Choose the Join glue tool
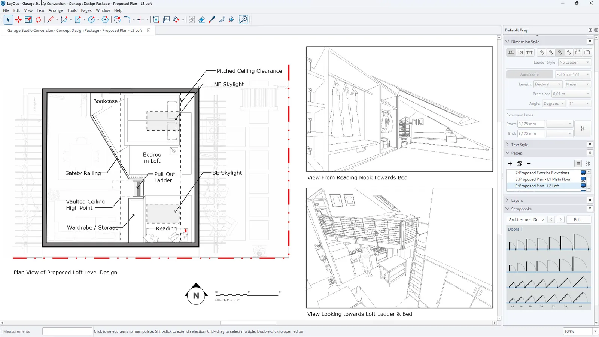599x337 pixels. 232,20
